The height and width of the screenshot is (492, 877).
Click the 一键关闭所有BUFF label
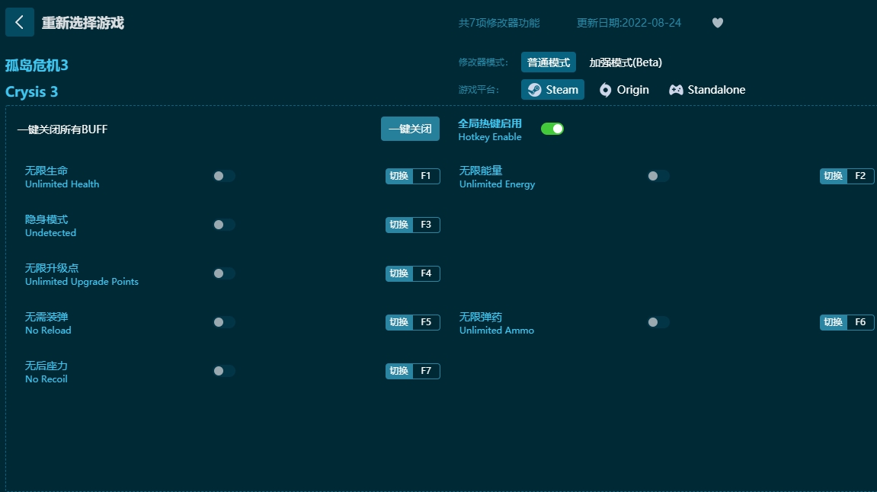pyautogui.click(x=62, y=129)
